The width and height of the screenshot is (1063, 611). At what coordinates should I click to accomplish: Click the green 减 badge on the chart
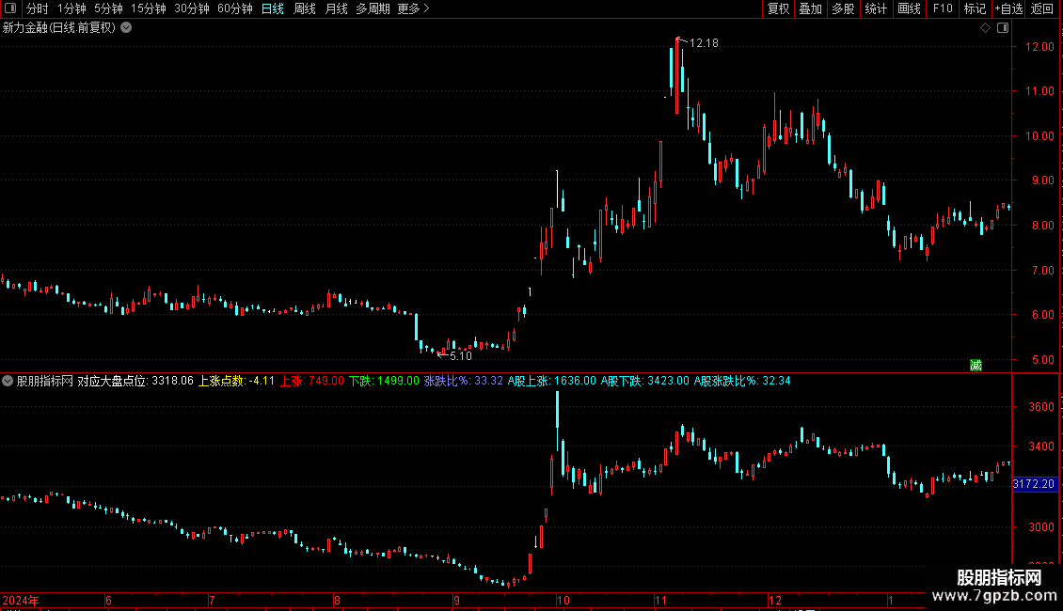pos(976,366)
